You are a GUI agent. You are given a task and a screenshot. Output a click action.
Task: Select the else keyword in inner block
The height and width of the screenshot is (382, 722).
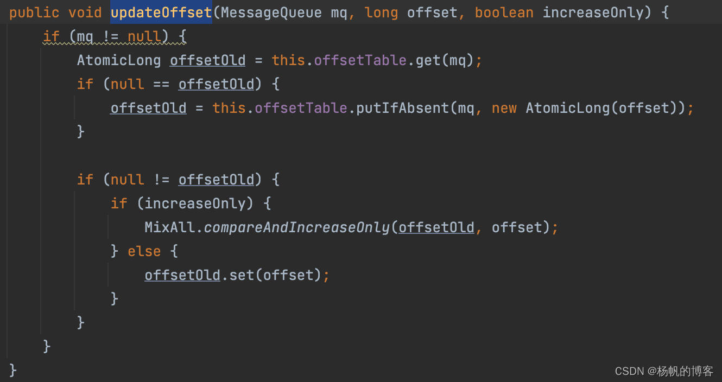[x=144, y=251]
